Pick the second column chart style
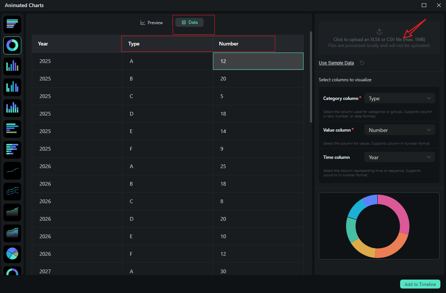This screenshot has width=446, height=293. click(x=12, y=87)
